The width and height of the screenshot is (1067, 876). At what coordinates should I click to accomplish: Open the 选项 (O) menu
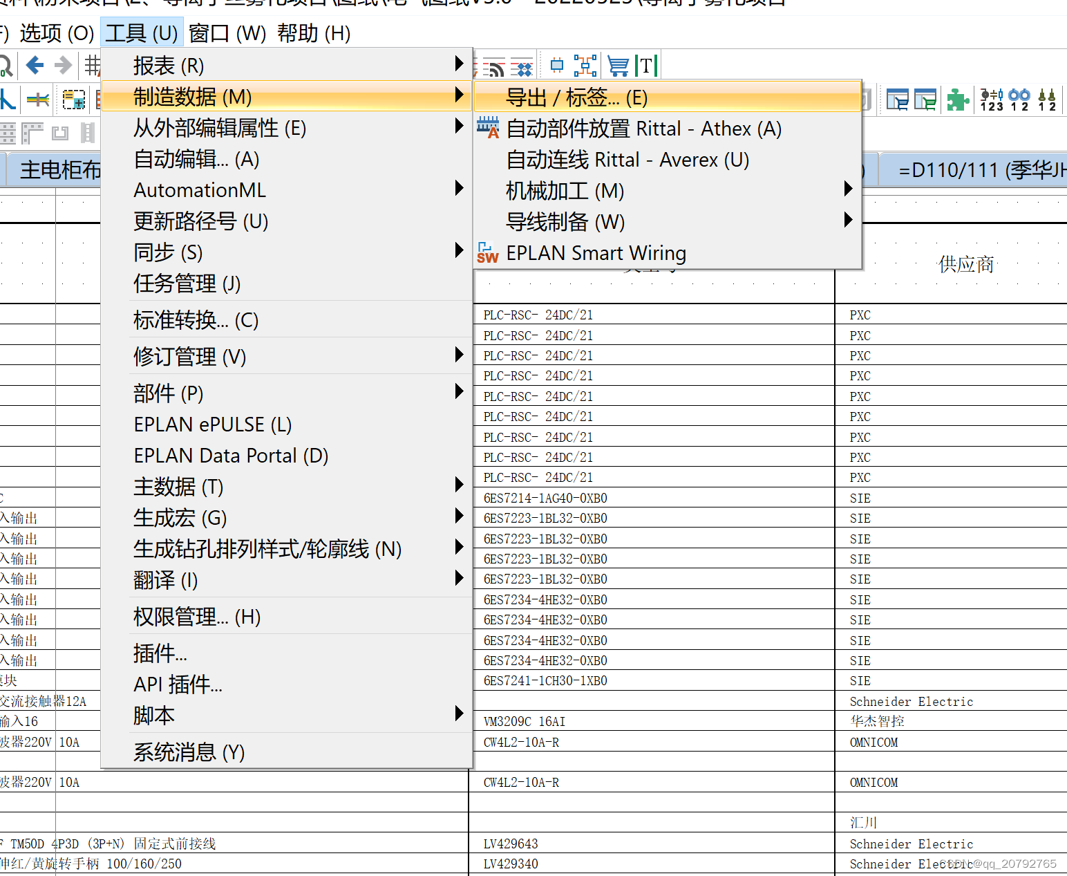pyautogui.click(x=57, y=33)
